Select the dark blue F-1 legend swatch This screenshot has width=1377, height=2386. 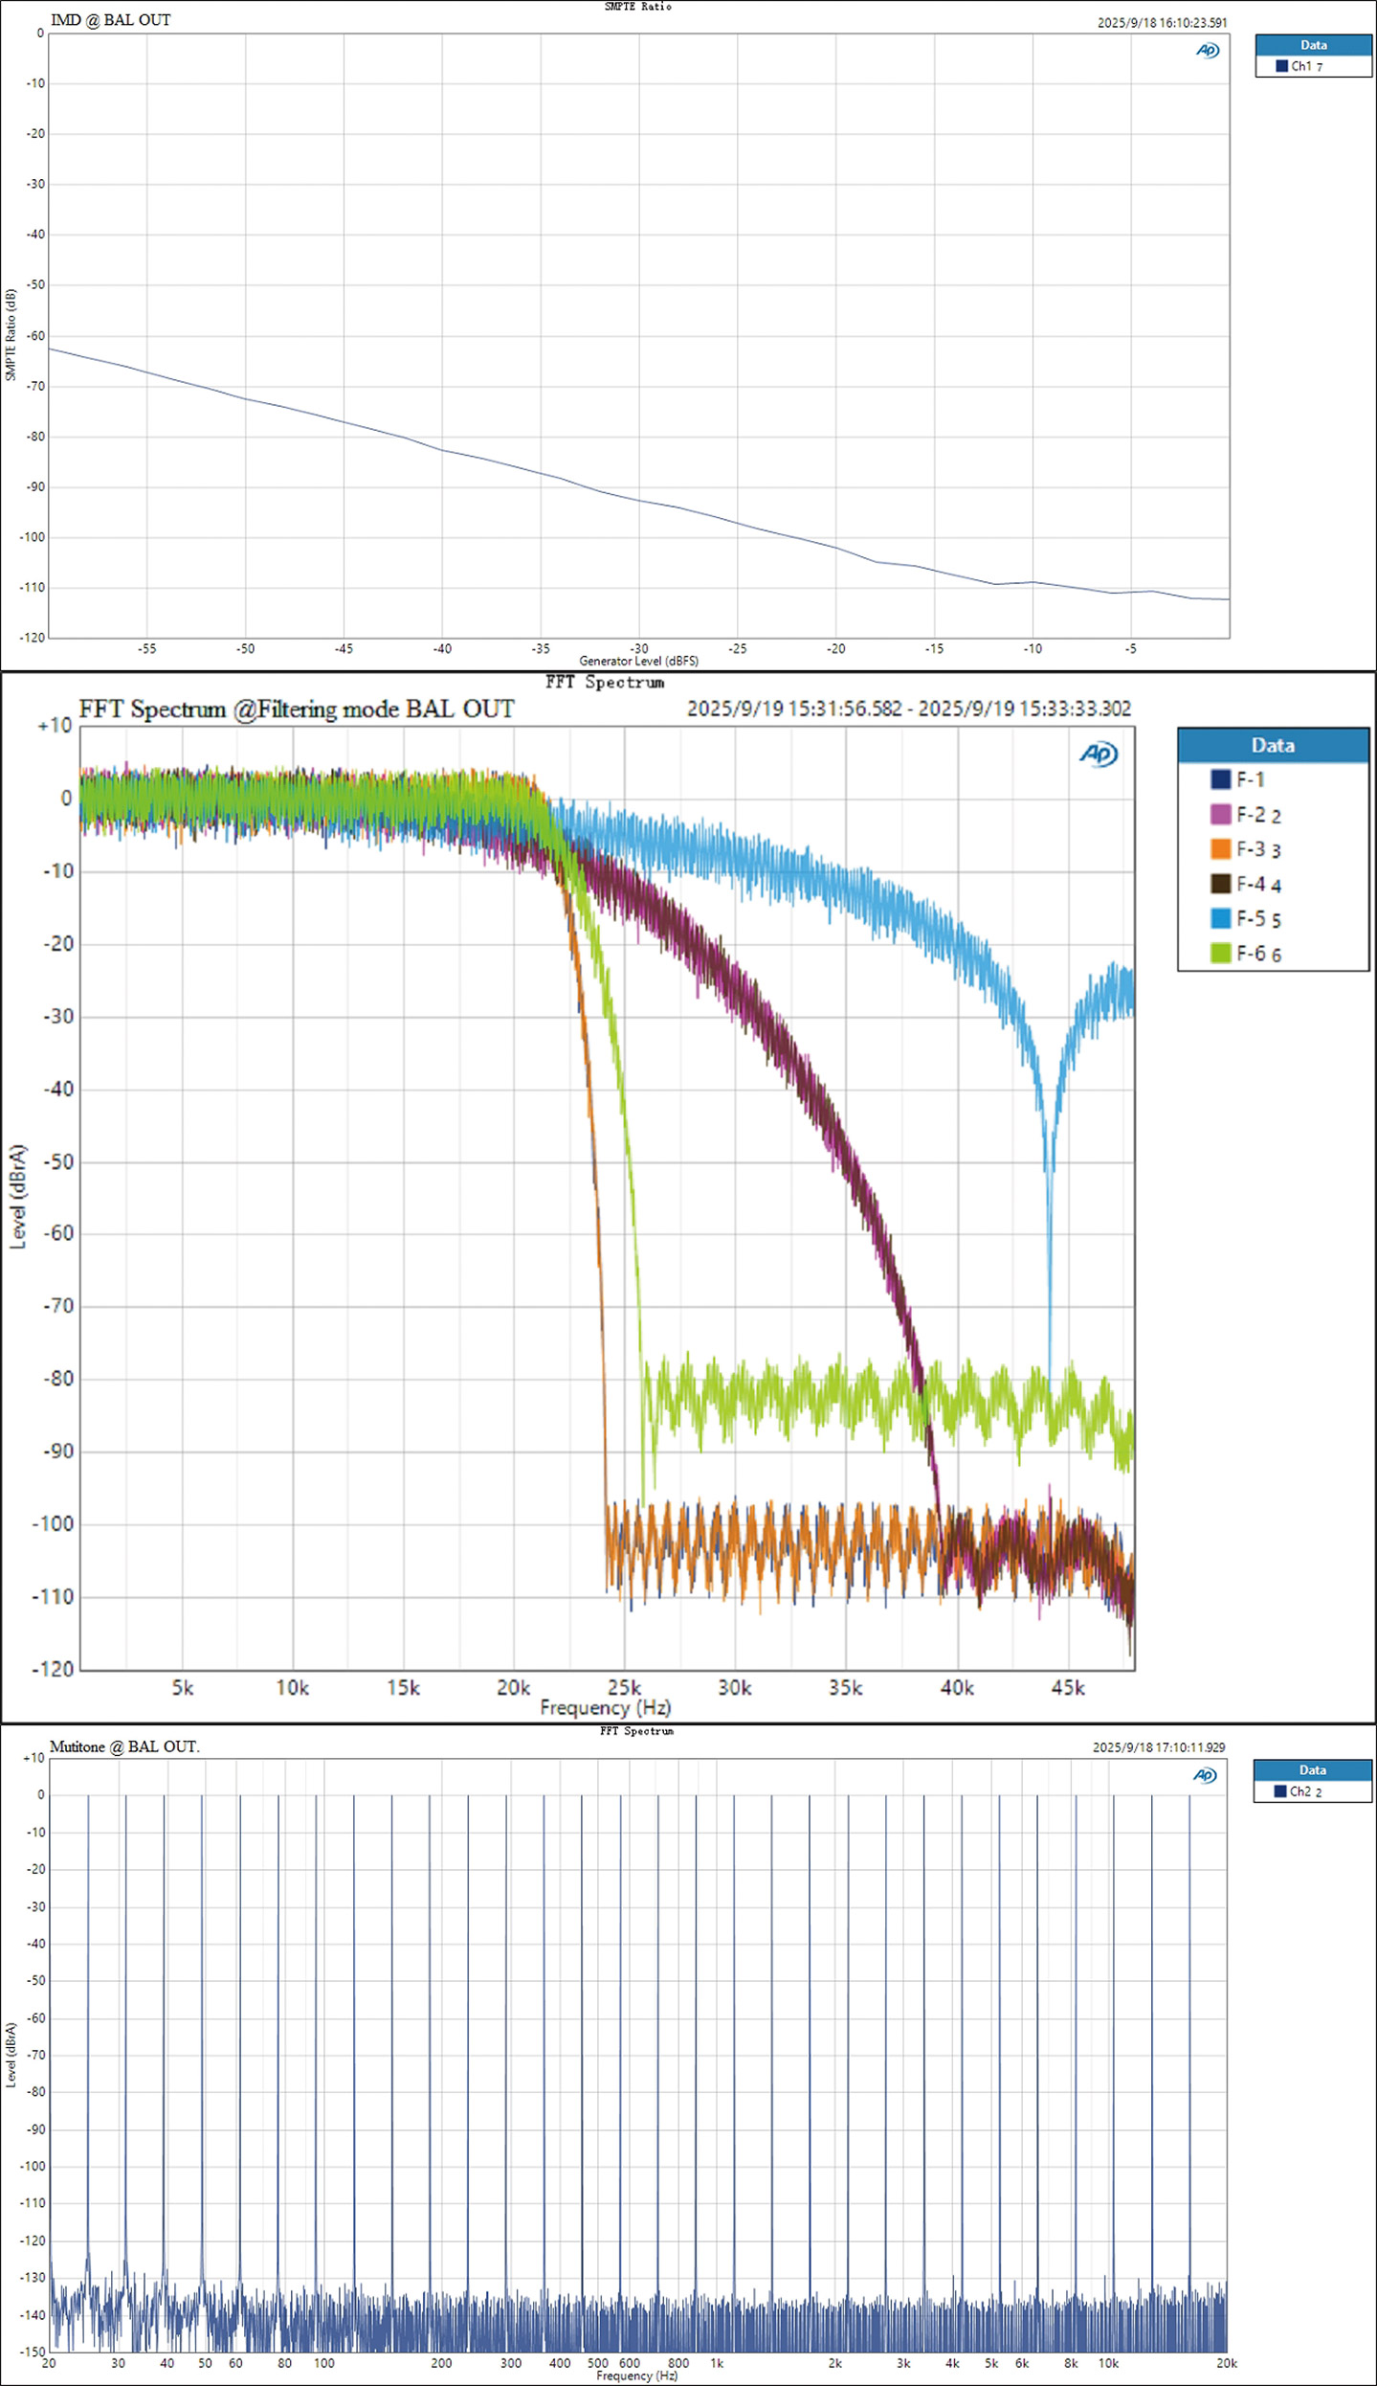coord(1220,779)
